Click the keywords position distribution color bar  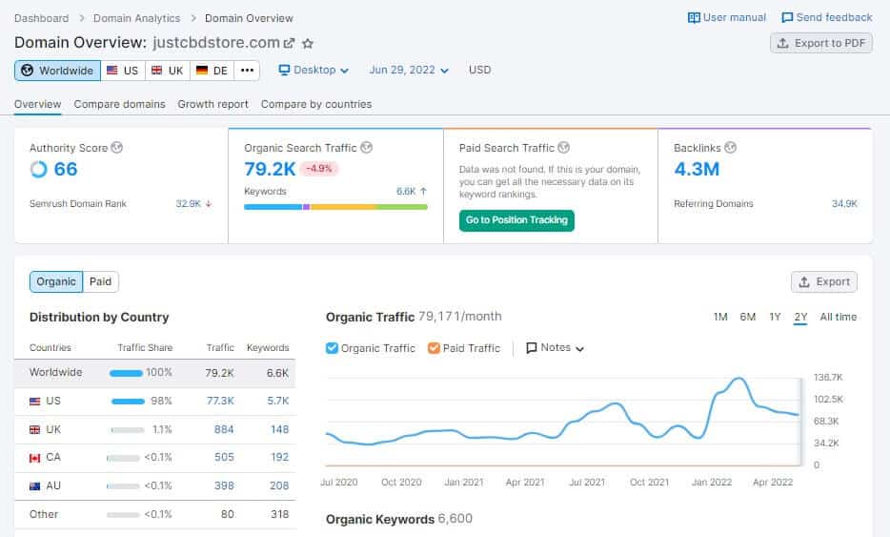pyautogui.click(x=335, y=207)
